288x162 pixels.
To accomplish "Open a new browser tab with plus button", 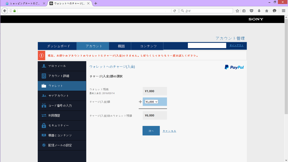I will [x=96, y=3].
